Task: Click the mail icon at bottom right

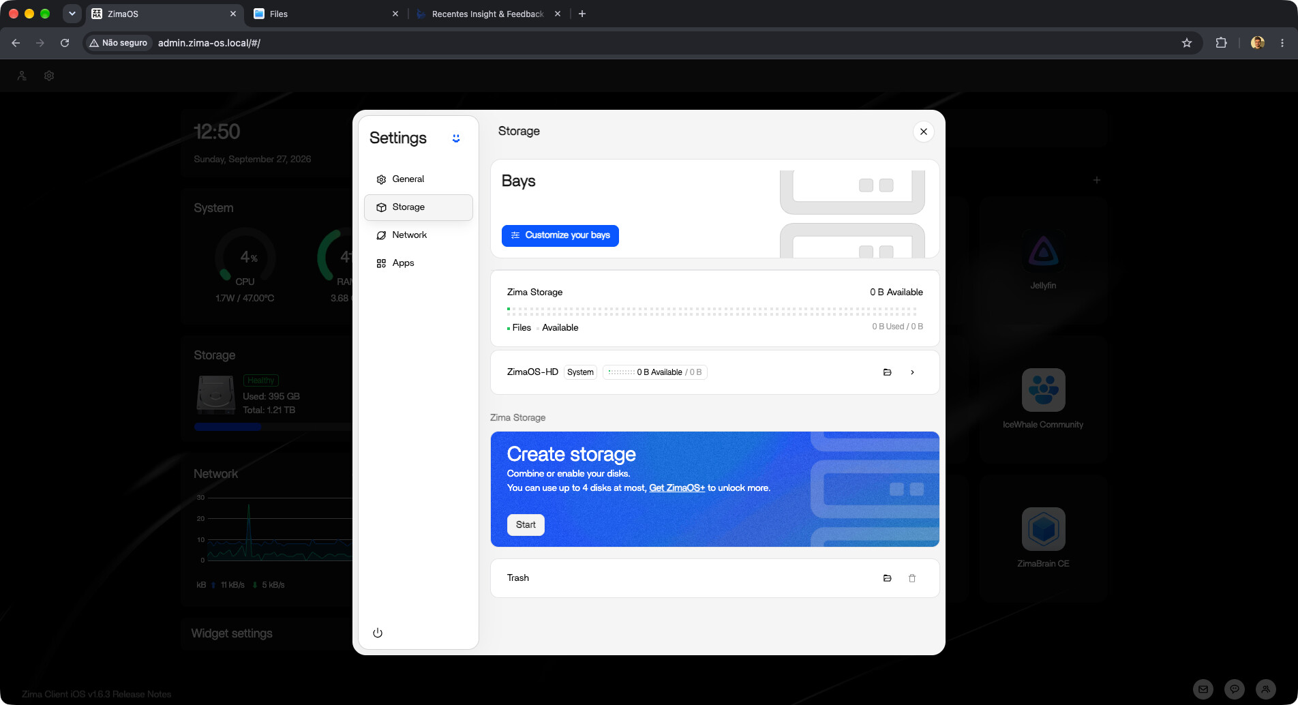Action: click(x=1203, y=689)
